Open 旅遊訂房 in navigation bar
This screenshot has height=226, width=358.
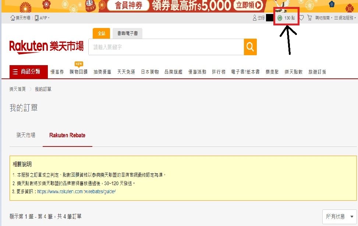click(318, 72)
